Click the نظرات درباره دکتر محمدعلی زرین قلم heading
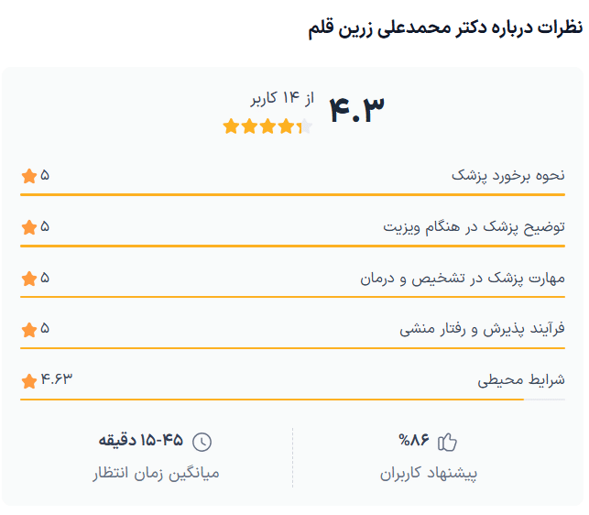The height and width of the screenshot is (515, 589). pyautogui.click(x=444, y=27)
